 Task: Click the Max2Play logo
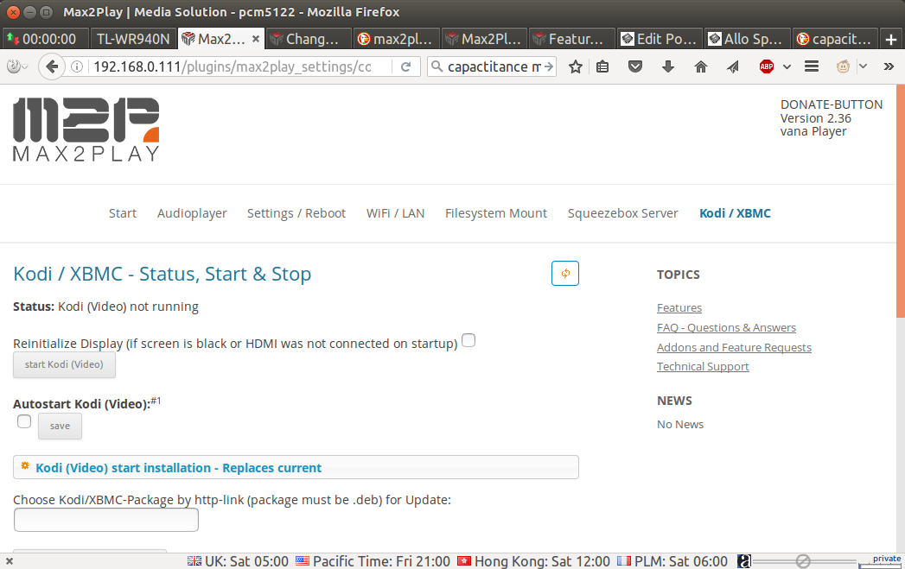(86, 130)
